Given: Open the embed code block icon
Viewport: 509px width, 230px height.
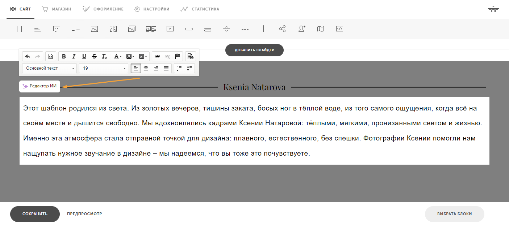Looking at the screenshot, I should click(339, 29).
